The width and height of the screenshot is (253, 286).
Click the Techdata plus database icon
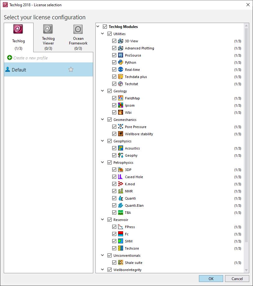(x=120, y=76)
